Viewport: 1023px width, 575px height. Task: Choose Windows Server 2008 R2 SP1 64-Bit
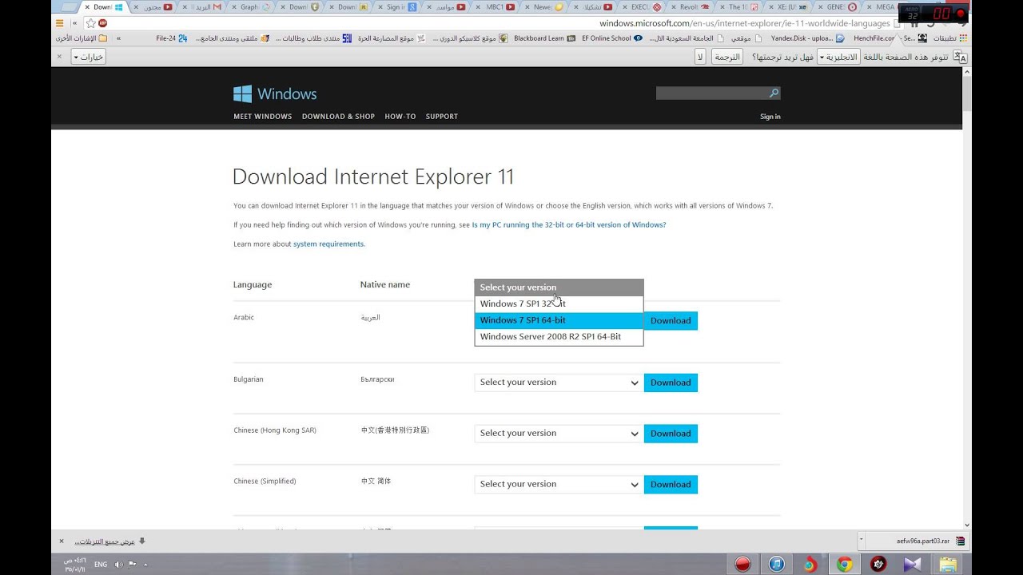(x=559, y=337)
